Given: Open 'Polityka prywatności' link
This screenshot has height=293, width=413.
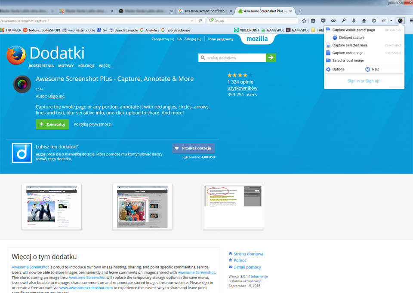Looking at the screenshot, I should 92,124.
